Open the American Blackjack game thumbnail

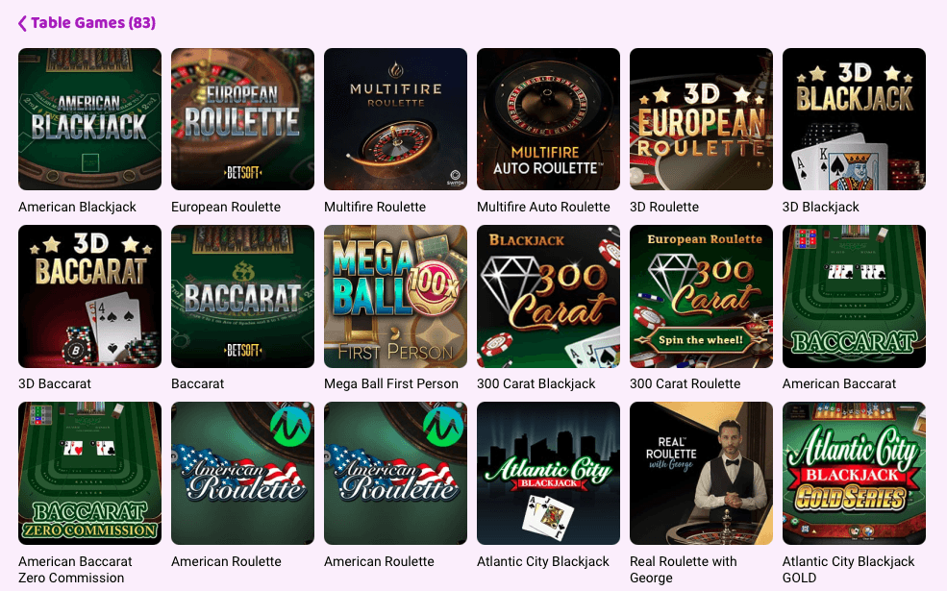click(90, 119)
